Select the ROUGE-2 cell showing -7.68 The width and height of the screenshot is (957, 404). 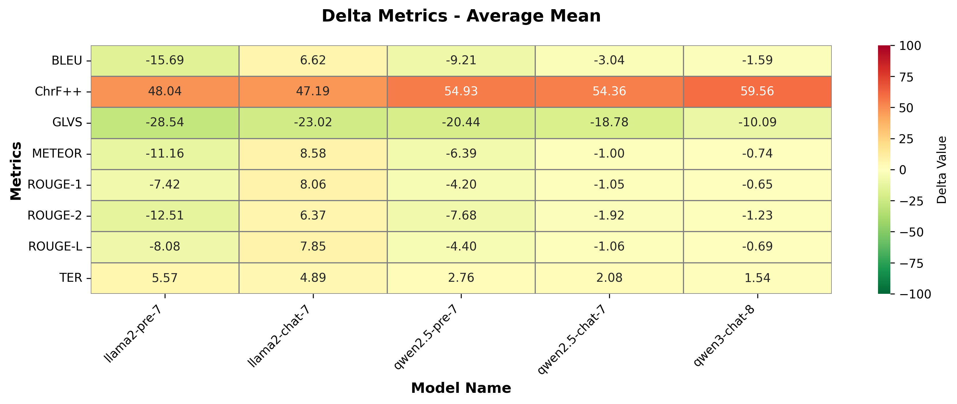(x=461, y=215)
